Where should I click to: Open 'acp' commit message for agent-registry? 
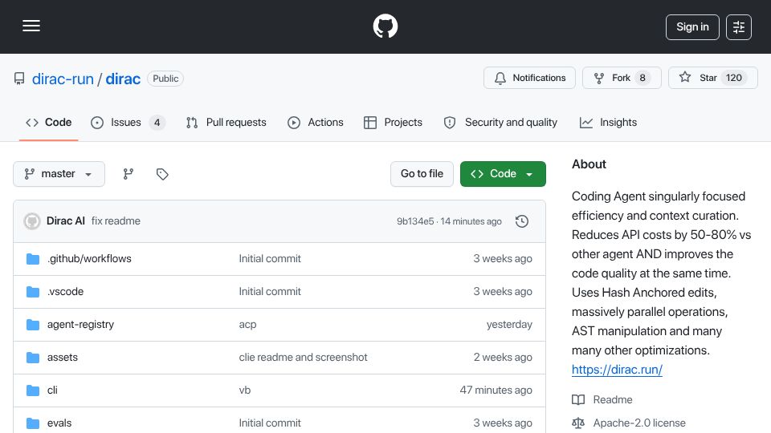(x=248, y=325)
